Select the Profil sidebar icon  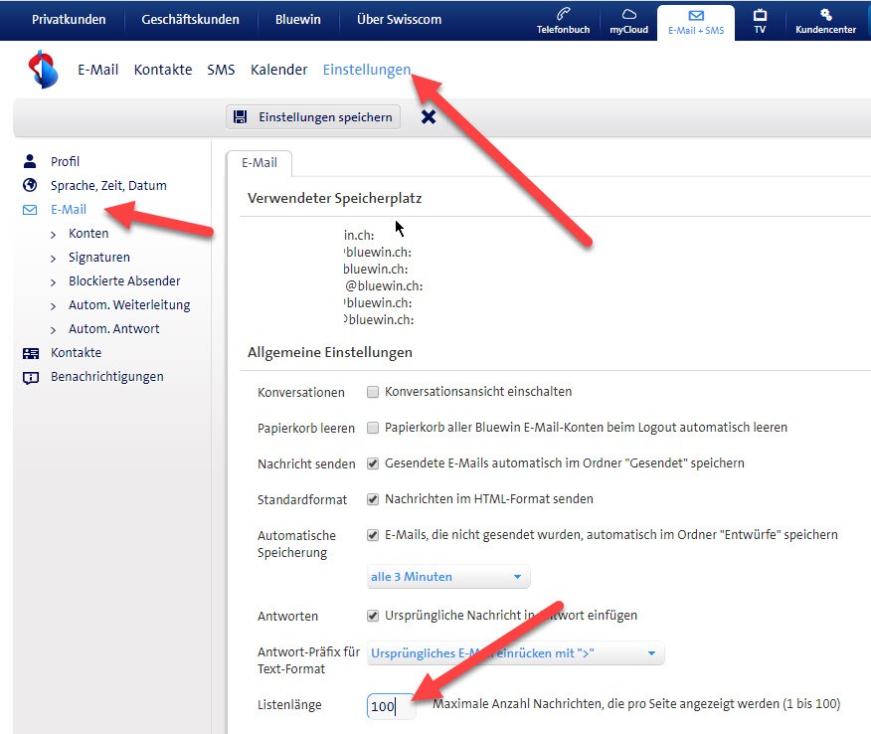pyautogui.click(x=30, y=161)
